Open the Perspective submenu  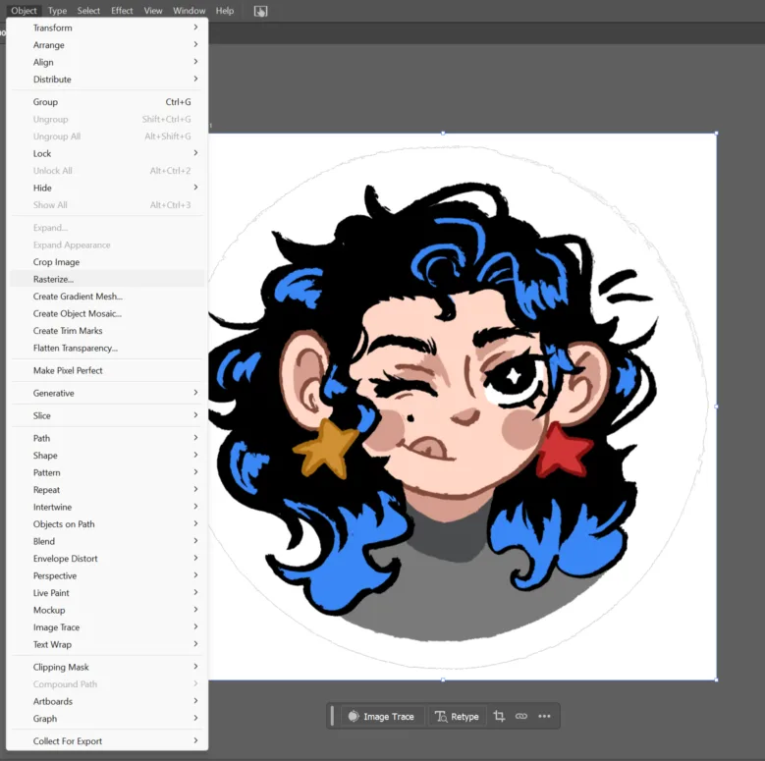click(x=107, y=575)
